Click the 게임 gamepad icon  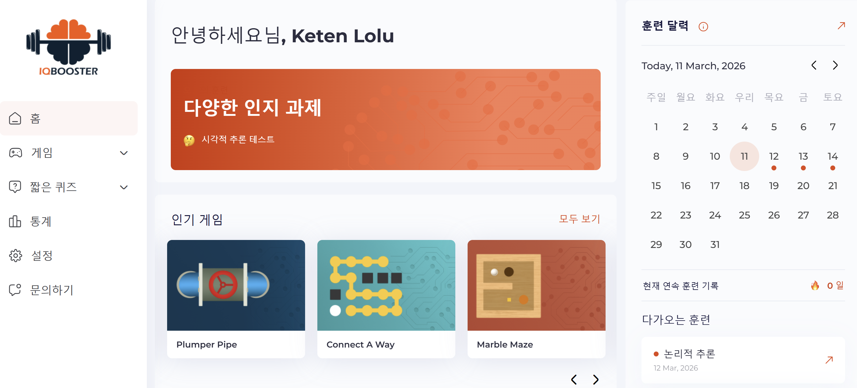coord(15,153)
